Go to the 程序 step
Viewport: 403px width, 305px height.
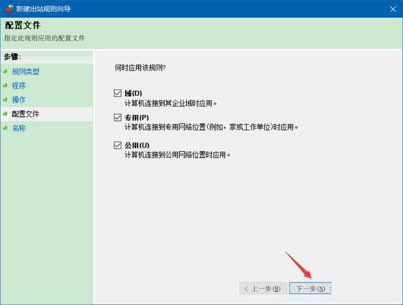19,85
